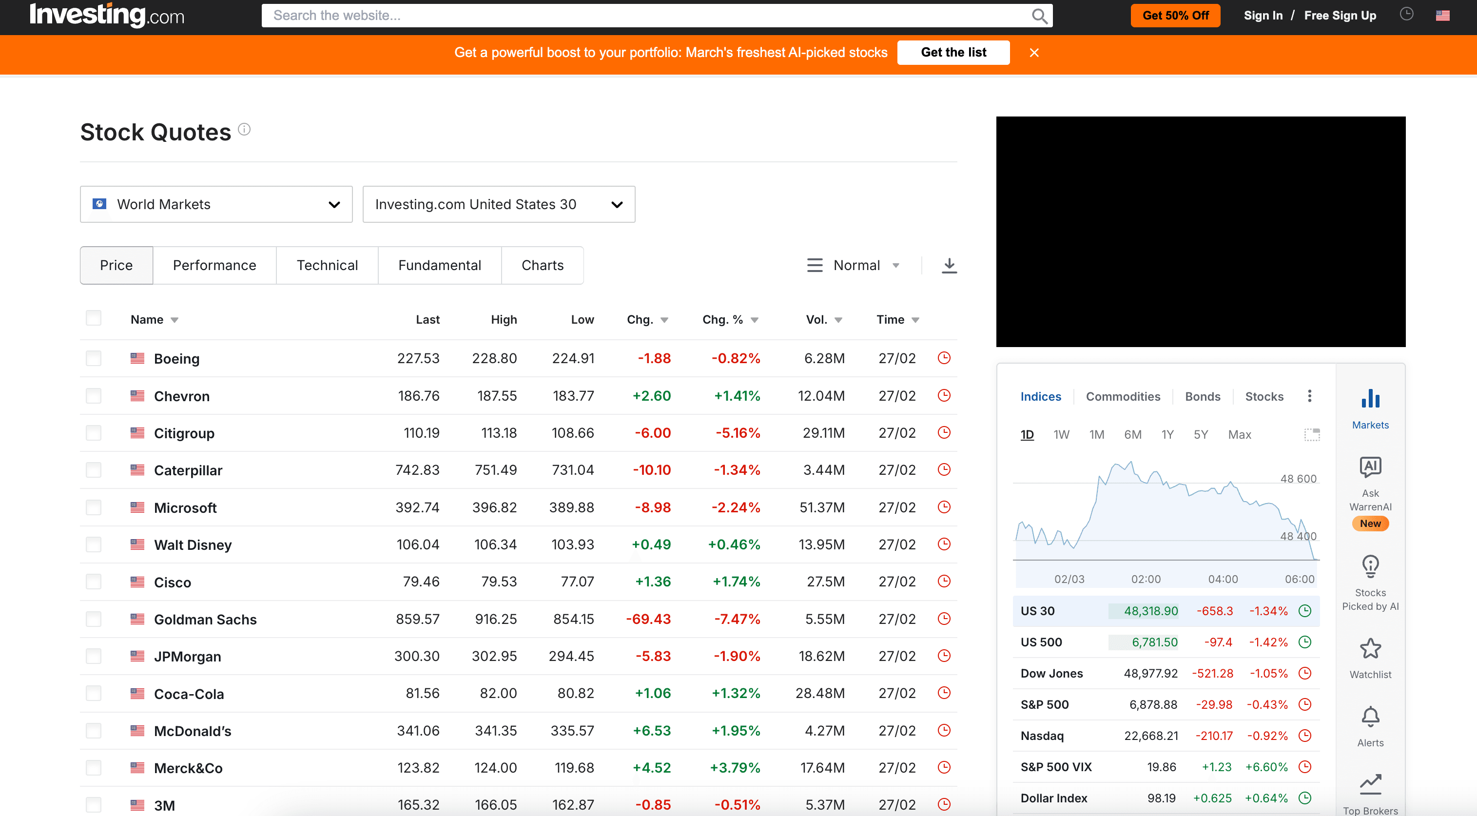The image size is (1477, 816).
Task: Expand the Investing.com United States 30 selector
Action: (x=498, y=204)
